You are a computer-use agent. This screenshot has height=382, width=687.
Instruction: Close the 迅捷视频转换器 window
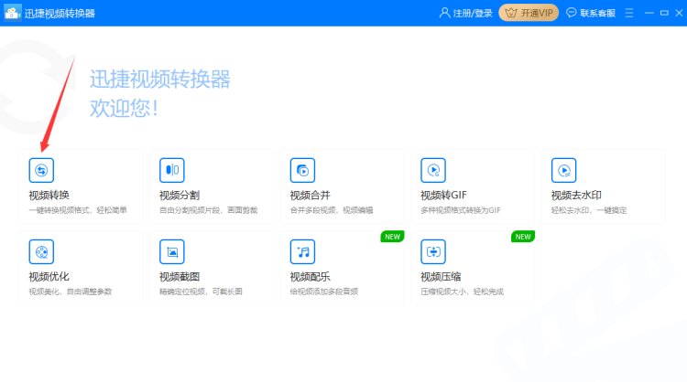(679, 13)
